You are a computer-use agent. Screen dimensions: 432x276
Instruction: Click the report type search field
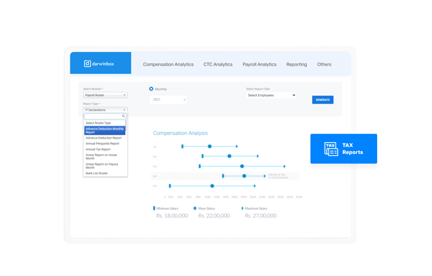click(105, 116)
